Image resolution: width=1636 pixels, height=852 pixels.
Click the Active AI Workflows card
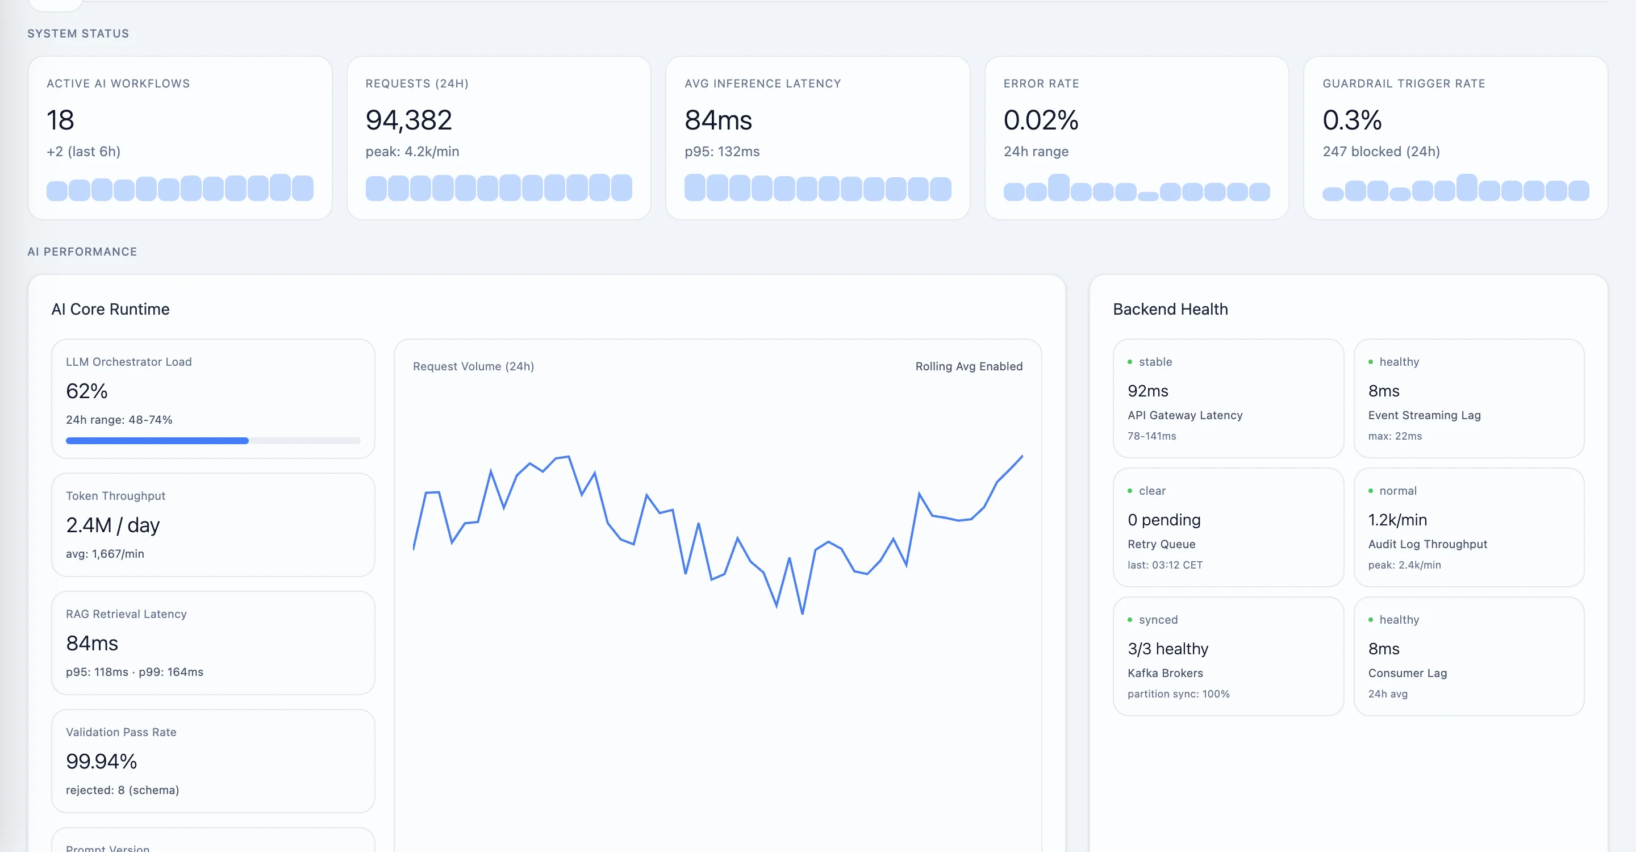(x=180, y=137)
